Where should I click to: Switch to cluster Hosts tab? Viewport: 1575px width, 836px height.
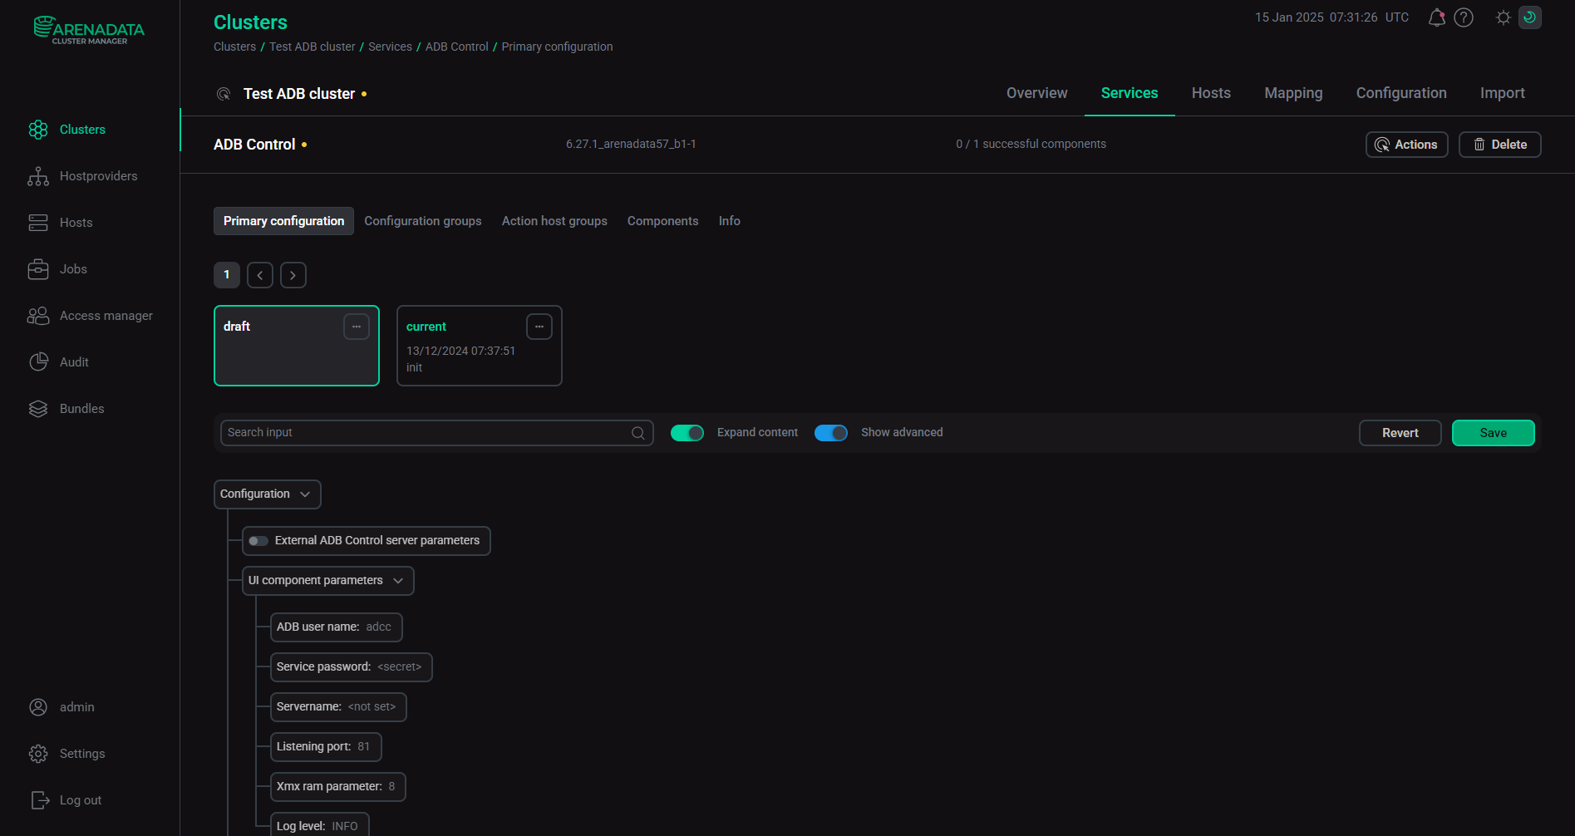(1211, 93)
